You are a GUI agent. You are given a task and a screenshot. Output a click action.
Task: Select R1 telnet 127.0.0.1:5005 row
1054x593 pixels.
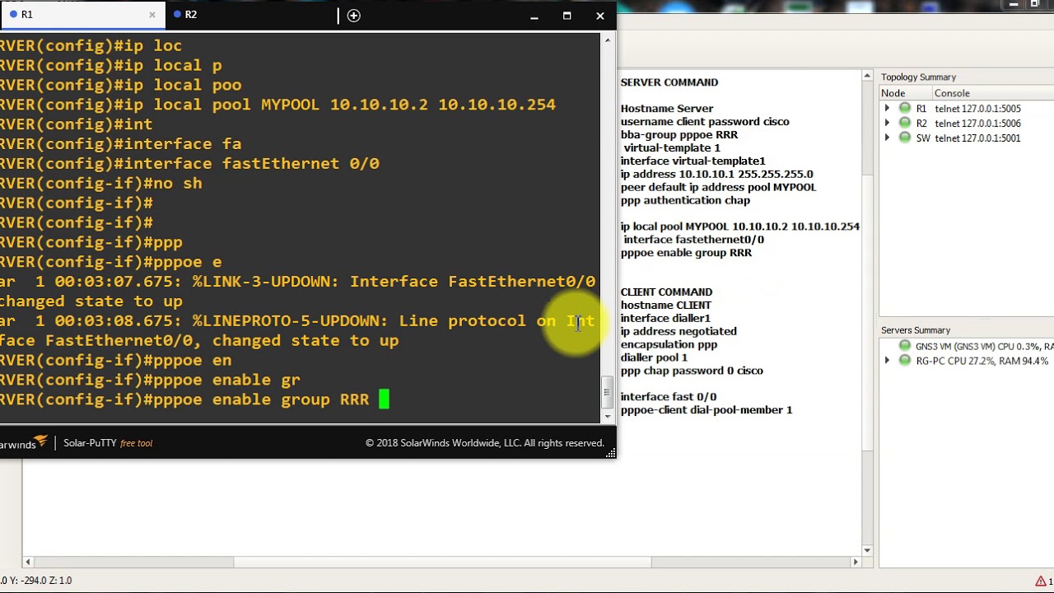(967, 109)
